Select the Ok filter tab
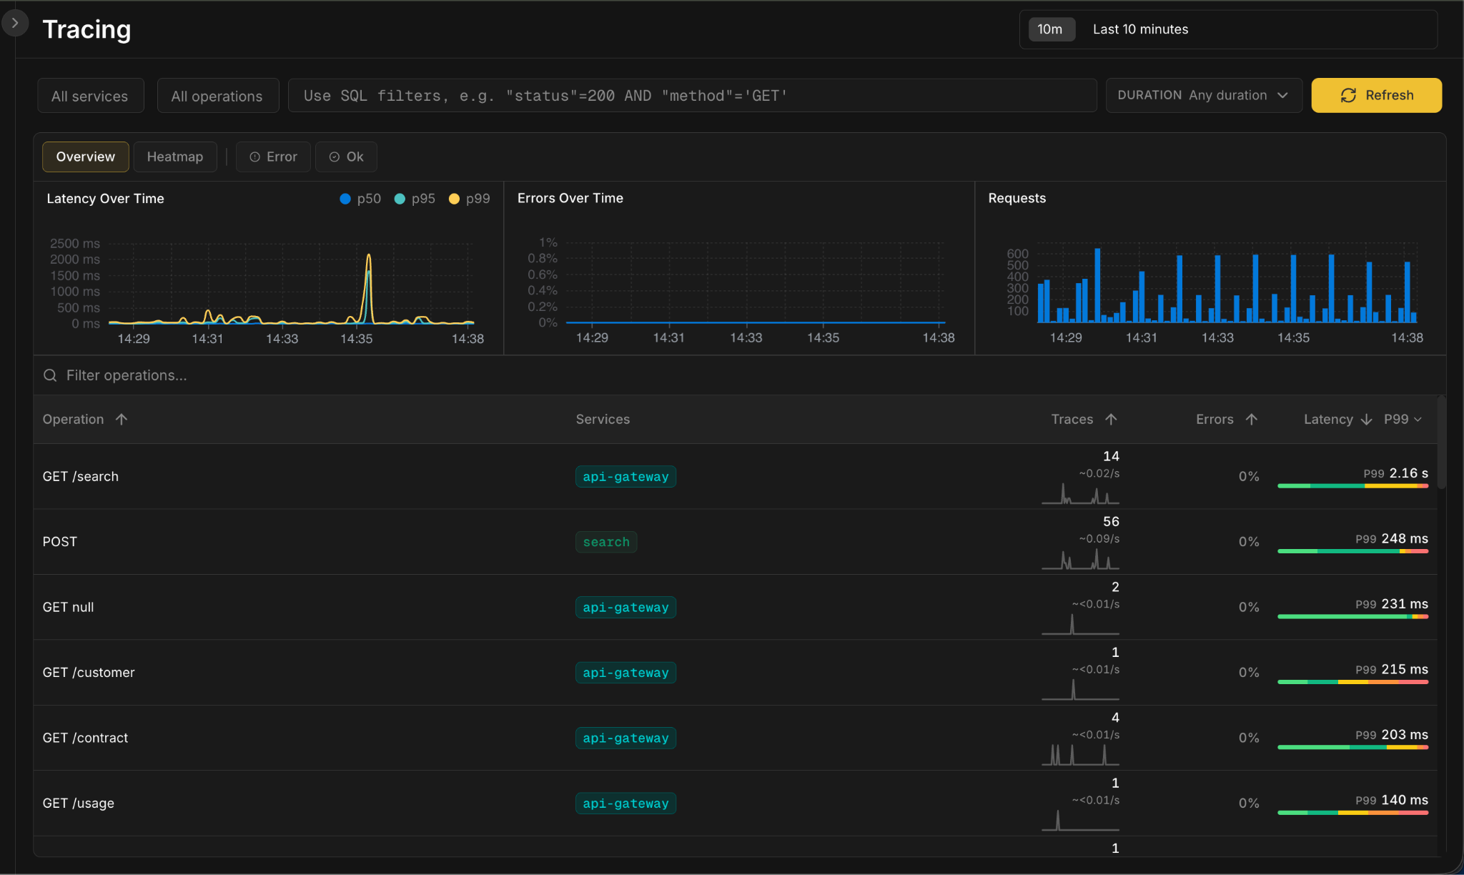 (346, 157)
